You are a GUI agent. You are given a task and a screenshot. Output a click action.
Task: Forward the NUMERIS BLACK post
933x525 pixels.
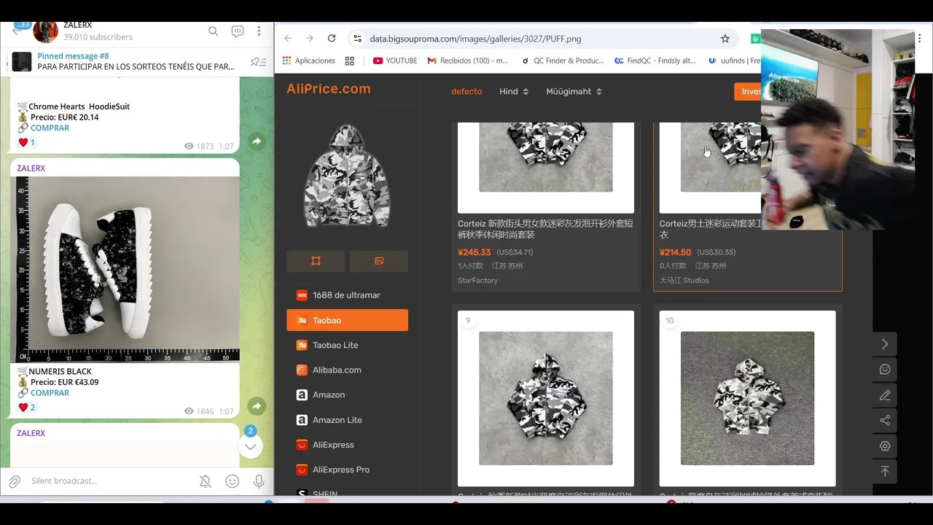coord(257,406)
